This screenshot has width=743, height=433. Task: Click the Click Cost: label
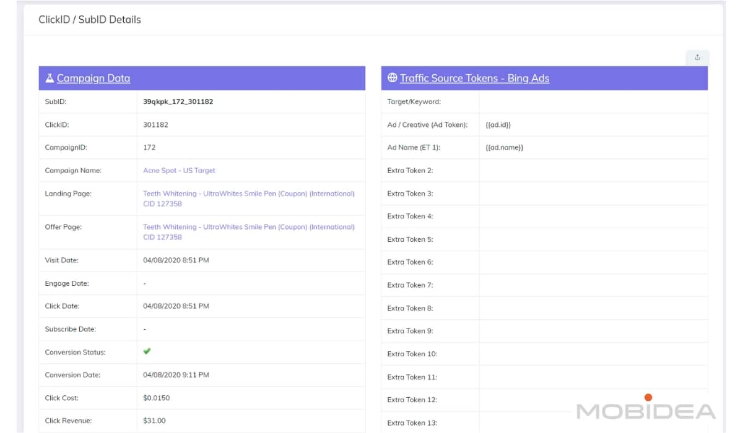[x=62, y=398]
